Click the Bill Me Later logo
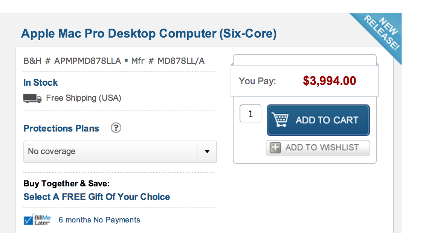 37,219
